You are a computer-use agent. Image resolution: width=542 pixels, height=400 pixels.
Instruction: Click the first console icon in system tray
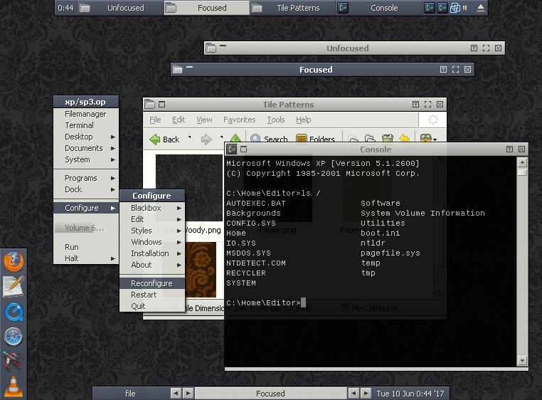(x=430, y=8)
